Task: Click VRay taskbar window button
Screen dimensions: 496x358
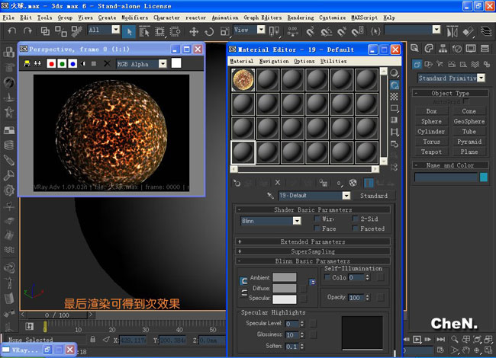Action: (x=24, y=350)
